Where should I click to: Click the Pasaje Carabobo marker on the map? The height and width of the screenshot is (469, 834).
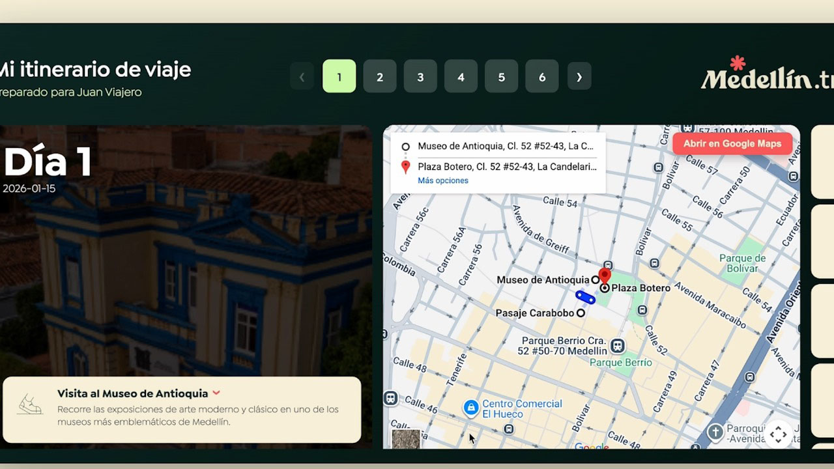(581, 313)
